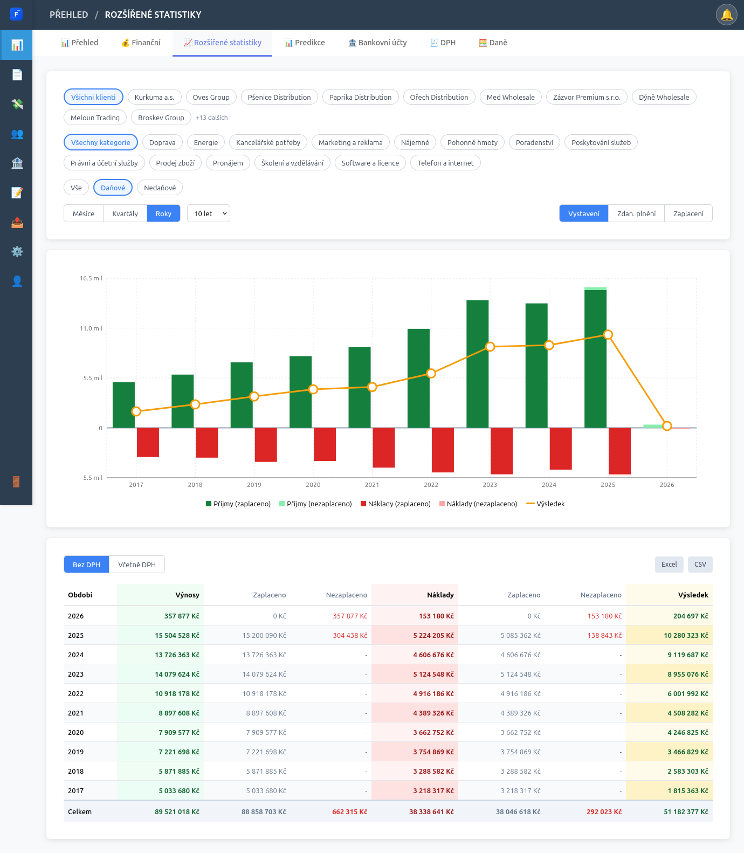
Task: Open the 10 let period dropdown
Action: point(209,214)
